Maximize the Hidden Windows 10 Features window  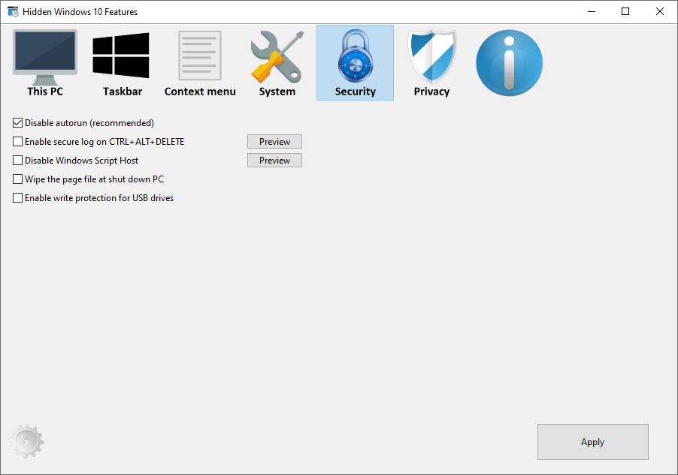625,12
